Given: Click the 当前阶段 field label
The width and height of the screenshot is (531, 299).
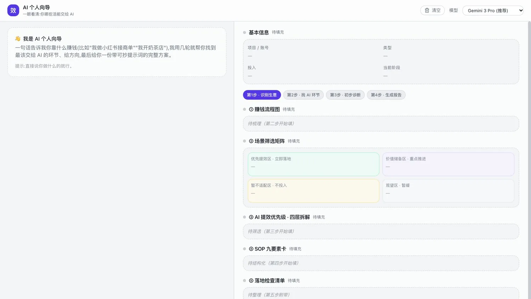Looking at the screenshot, I should click(x=392, y=68).
